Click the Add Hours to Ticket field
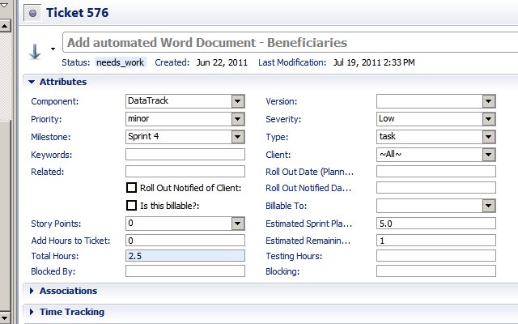Viewport: 518px width, 324px height. point(185,241)
